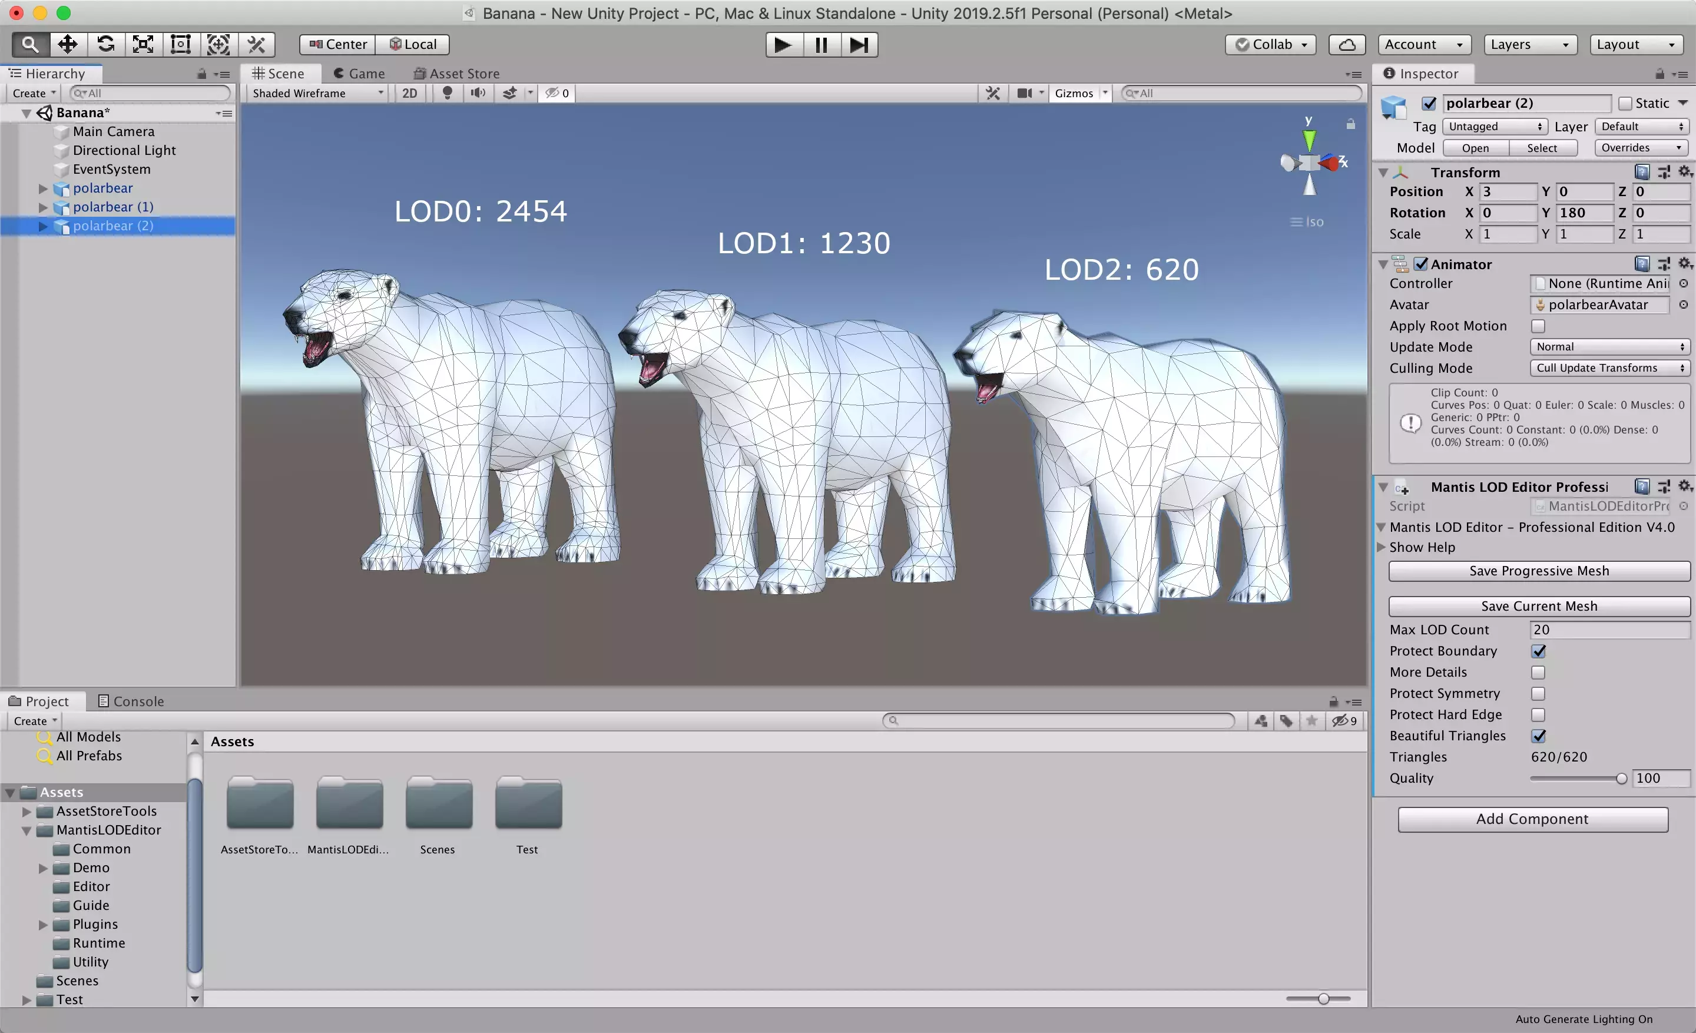Select the Rotate tool icon
The image size is (1696, 1033).
coord(105,45)
